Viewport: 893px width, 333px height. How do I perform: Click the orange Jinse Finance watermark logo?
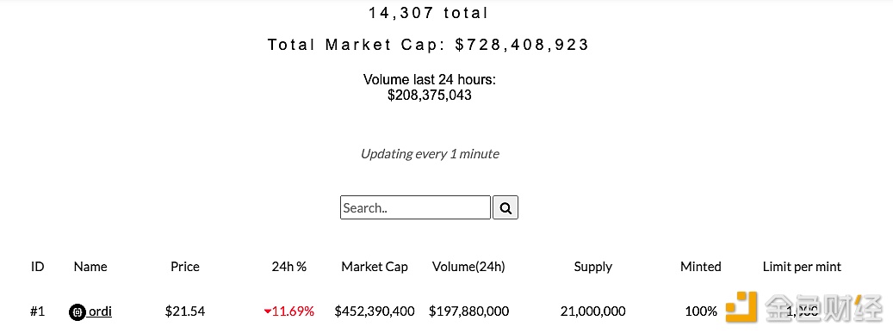coord(741,307)
